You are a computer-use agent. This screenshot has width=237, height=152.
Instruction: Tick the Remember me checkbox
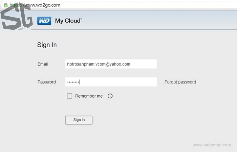[x=69, y=96]
